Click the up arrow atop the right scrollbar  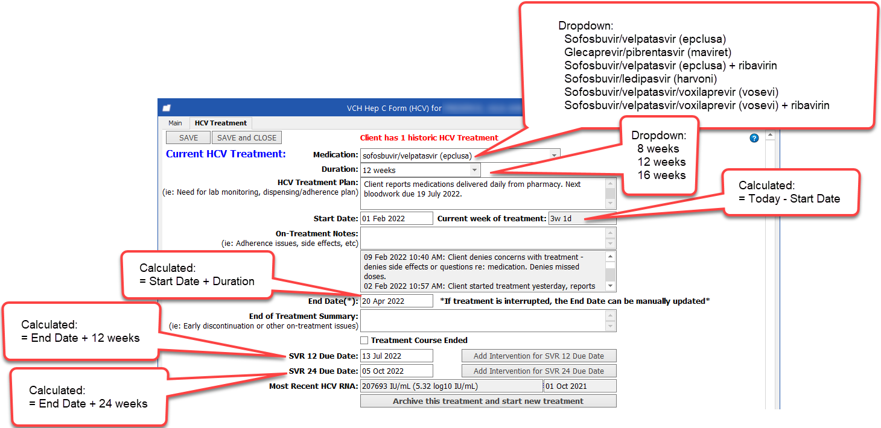click(770, 135)
